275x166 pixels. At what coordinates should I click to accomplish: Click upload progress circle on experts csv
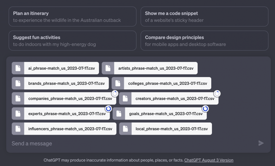108,109
